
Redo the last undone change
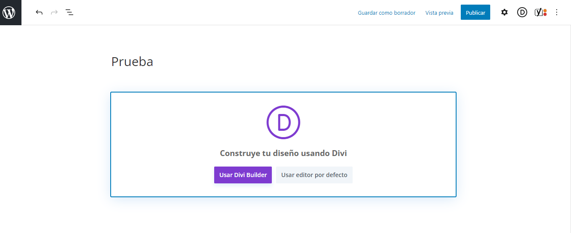[x=54, y=13]
